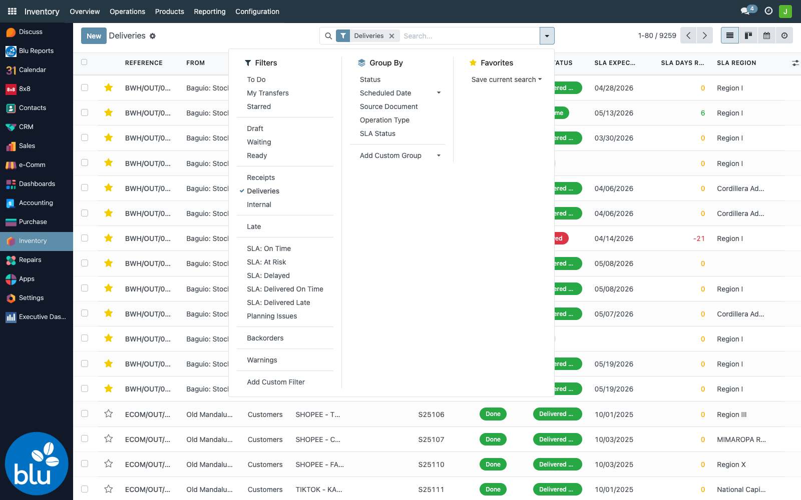Select checkbox for S25107 row
Viewport: 801px width, 500px height.
[x=85, y=438]
